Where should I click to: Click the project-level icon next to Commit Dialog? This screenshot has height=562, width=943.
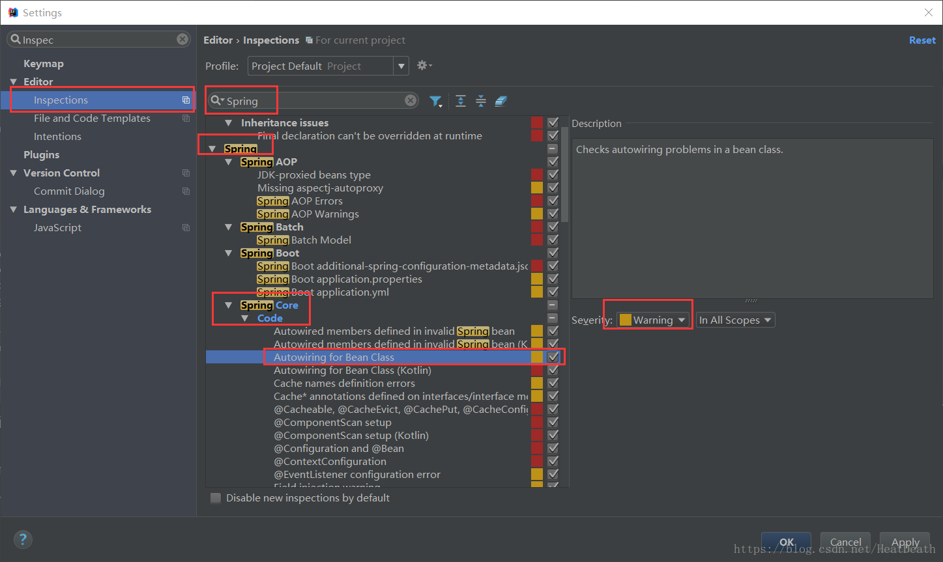(186, 191)
